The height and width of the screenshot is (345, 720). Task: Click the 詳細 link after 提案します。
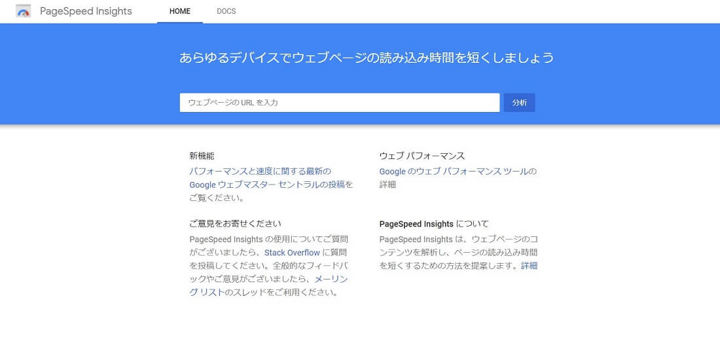529,266
